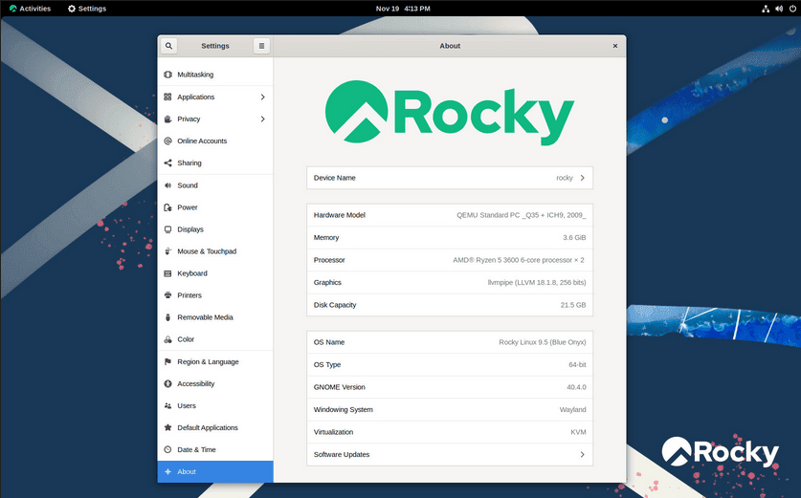The width and height of the screenshot is (801, 498).
Task: Open the Software Updates label
Action: (x=342, y=455)
